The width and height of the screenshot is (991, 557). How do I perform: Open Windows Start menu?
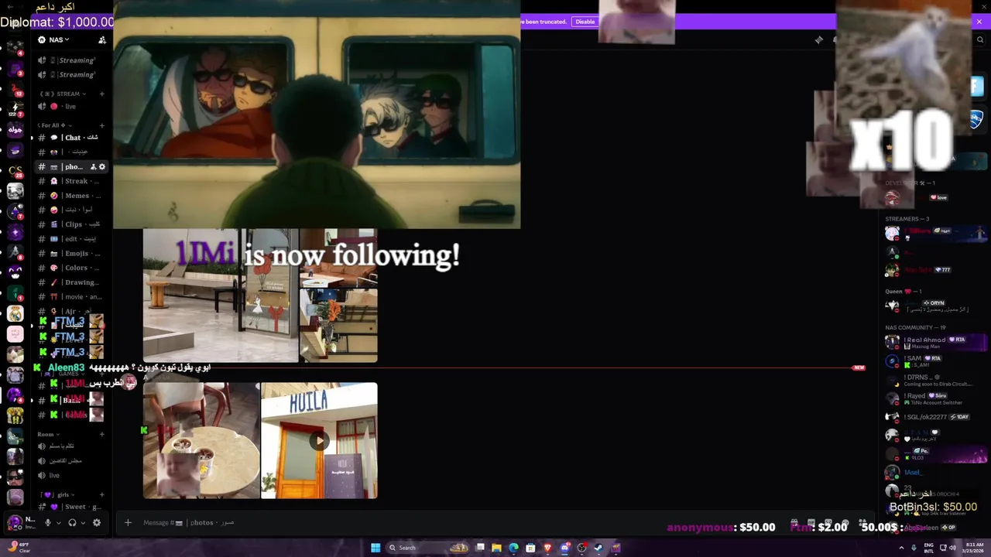click(x=375, y=548)
